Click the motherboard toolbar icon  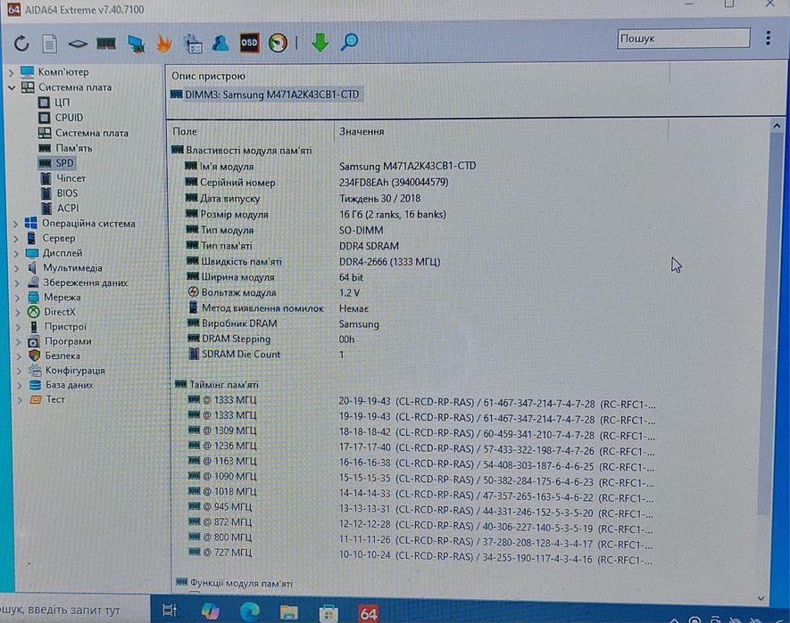(78, 45)
